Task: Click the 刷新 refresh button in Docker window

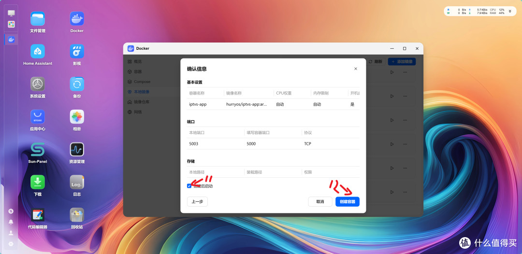Action: [x=376, y=61]
